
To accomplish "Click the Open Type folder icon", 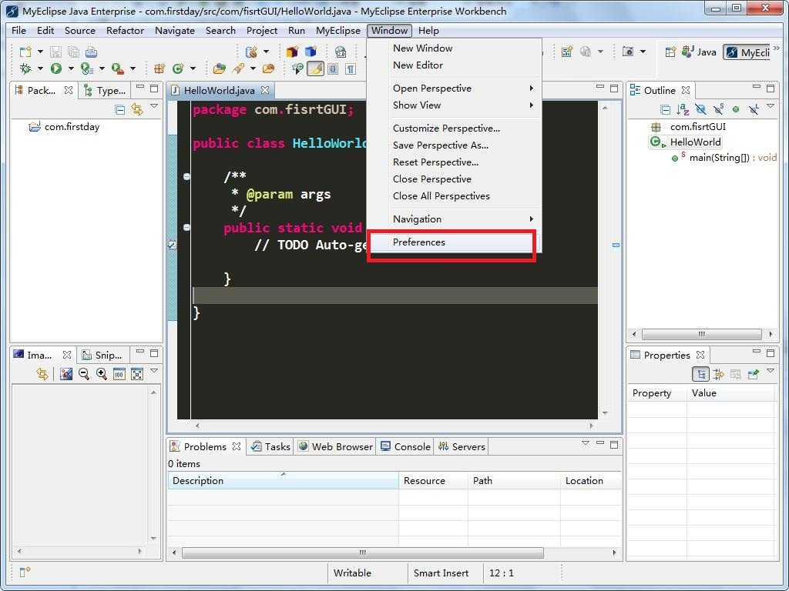I will pyautogui.click(x=219, y=68).
